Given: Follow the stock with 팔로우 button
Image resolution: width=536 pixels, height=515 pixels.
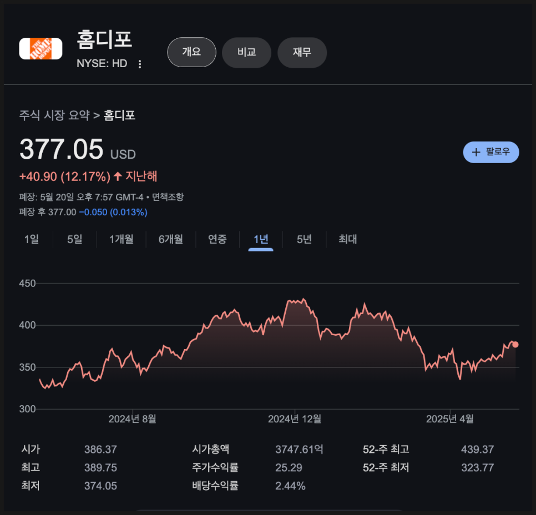Looking at the screenshot, I should 491,152.
